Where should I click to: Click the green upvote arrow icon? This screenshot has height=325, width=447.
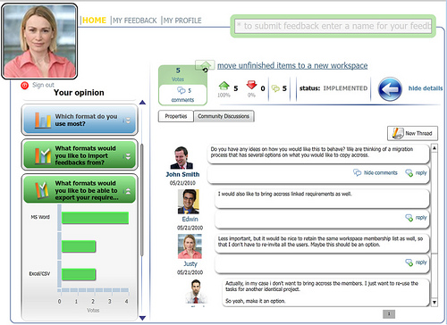[x=223, y=86]
